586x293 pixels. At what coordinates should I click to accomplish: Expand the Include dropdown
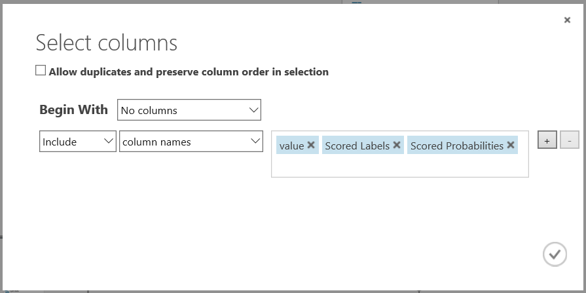coord(78,142)
